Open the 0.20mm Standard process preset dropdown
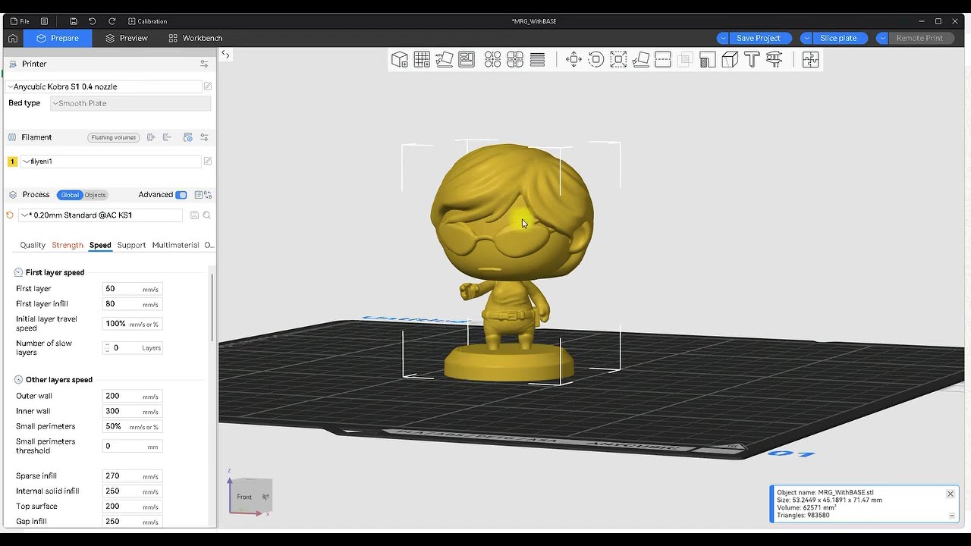Viewport: 971px width, 546px height. (101, 215)
